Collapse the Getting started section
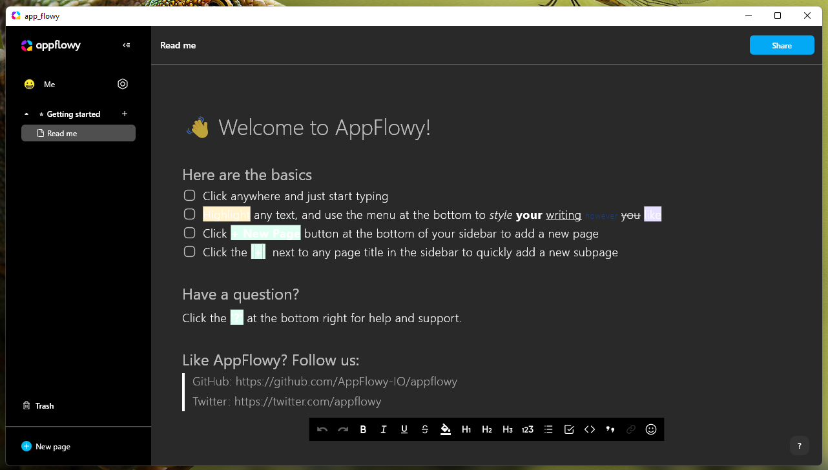Viewport: 828px width, 470px height. point(26,114)
